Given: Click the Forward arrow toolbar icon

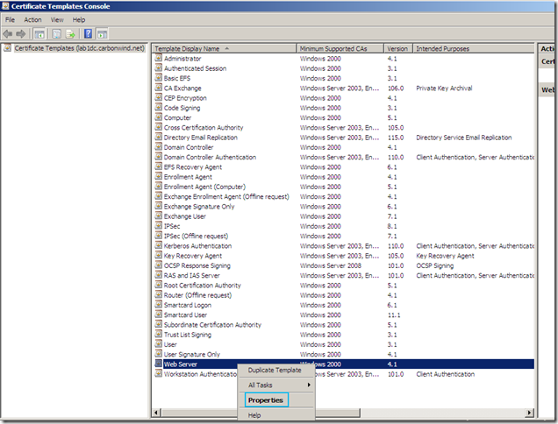Looking at the screenshot, I should (22, 33).
